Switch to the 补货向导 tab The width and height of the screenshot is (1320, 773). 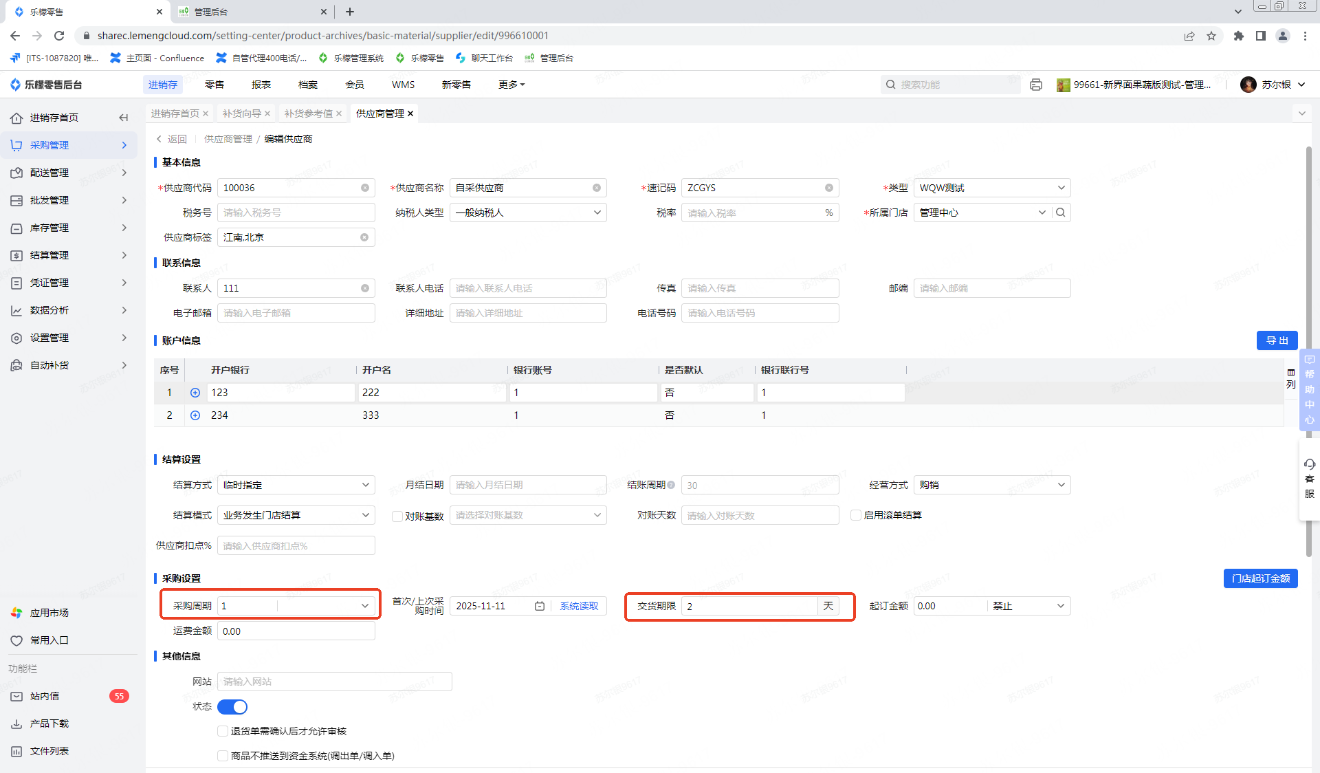click(241, 113)
